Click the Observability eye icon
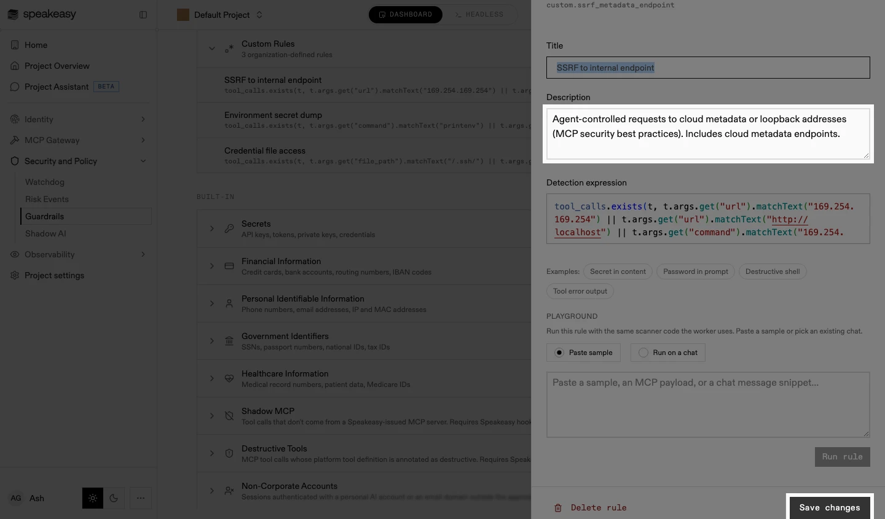The height and width of the screenshot is (519, 885). pyautogui.click(x=15, y=254)
